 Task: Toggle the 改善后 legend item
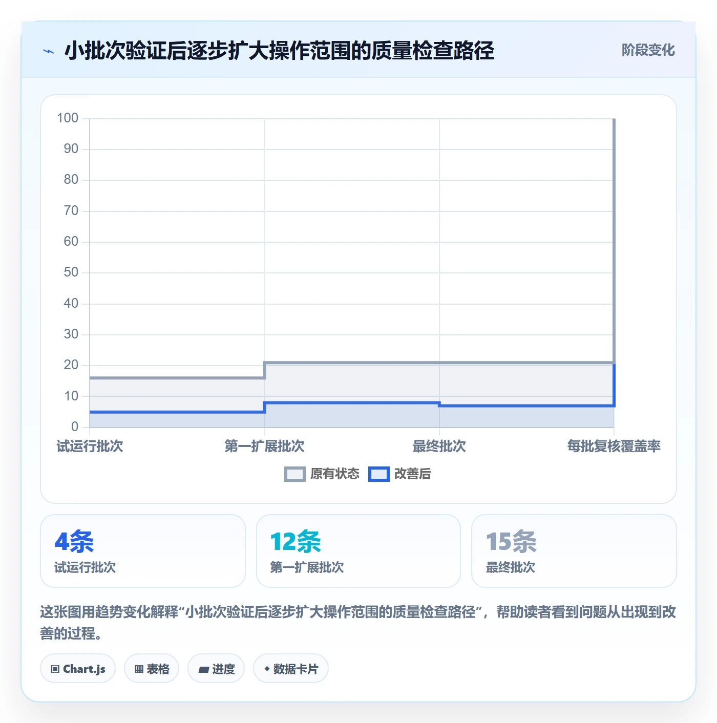pyautogui.click(x=399, y=474)
